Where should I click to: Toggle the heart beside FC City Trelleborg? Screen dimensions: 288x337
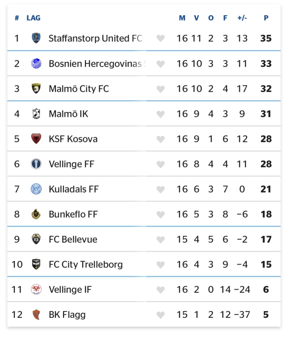pos(161,265)
